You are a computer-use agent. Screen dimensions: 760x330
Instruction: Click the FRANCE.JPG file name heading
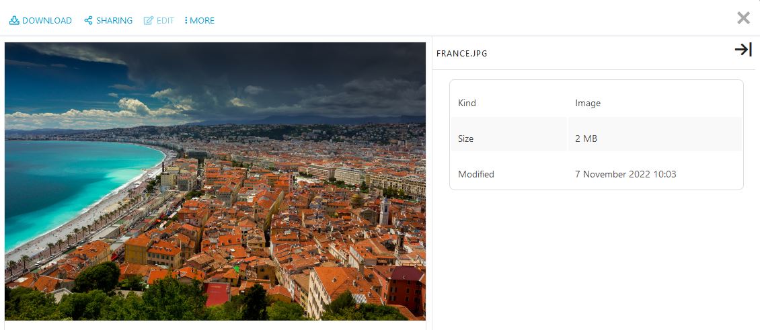tap(462, 54)
